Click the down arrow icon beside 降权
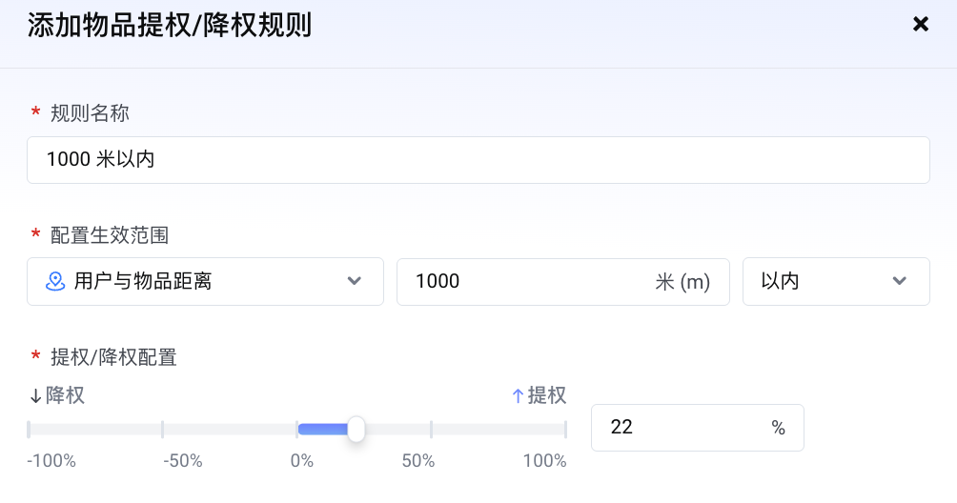957x503 pixels. 36,395
